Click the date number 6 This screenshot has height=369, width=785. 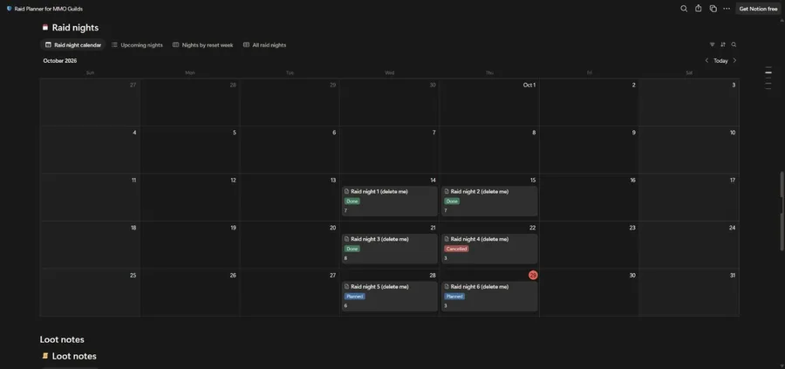pos(334,133)
